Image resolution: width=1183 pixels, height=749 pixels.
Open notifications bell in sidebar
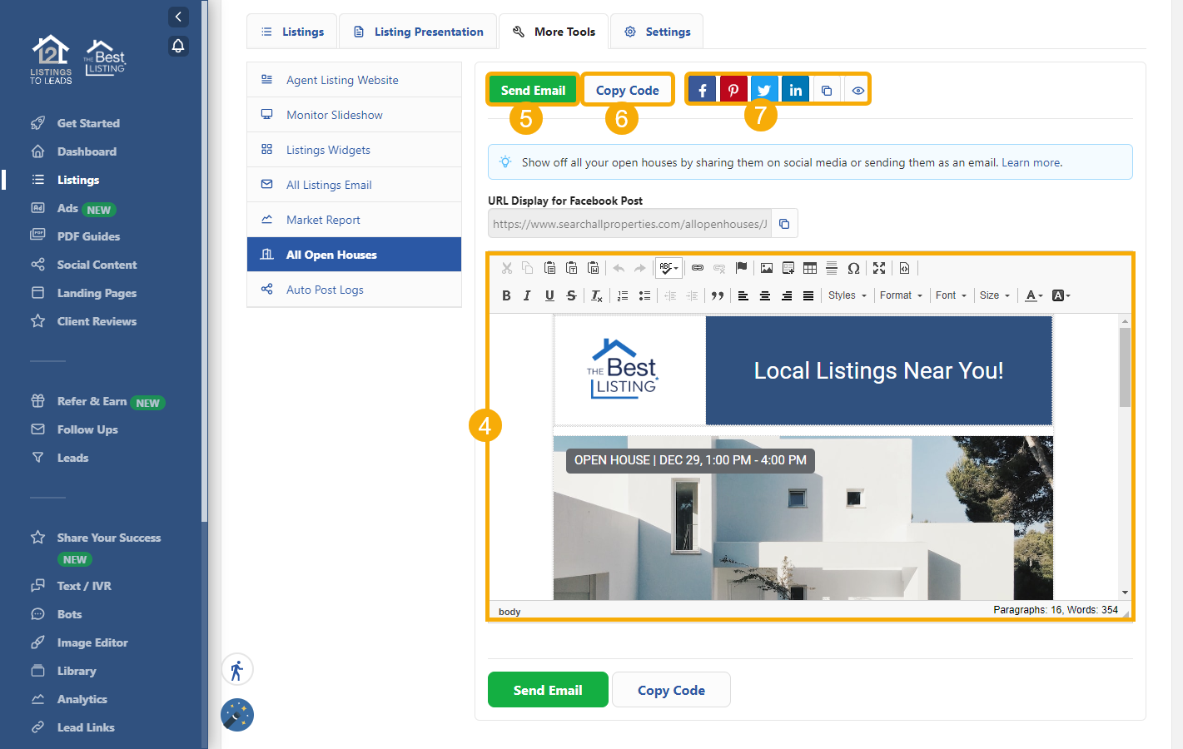coord(178,46)
